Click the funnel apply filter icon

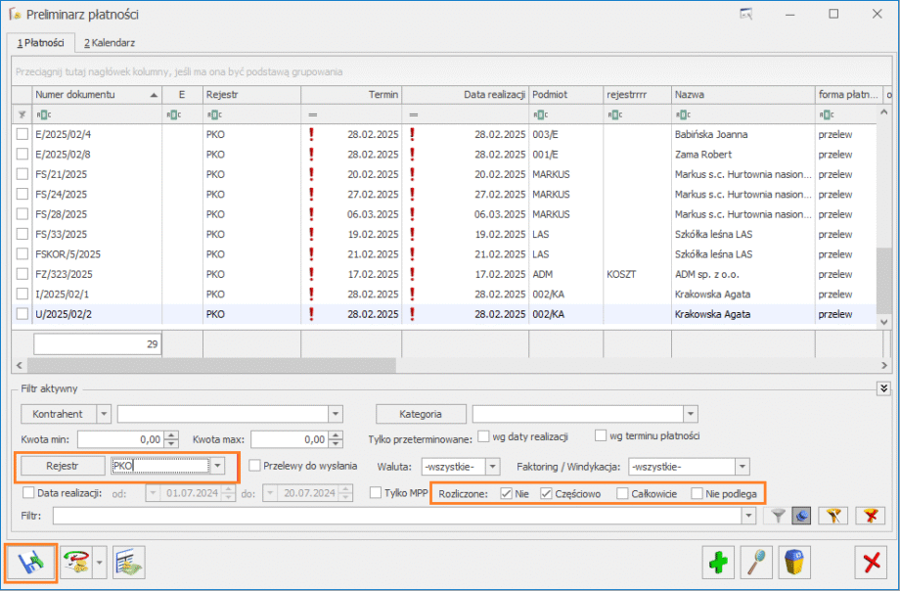(x=778, y=515)
